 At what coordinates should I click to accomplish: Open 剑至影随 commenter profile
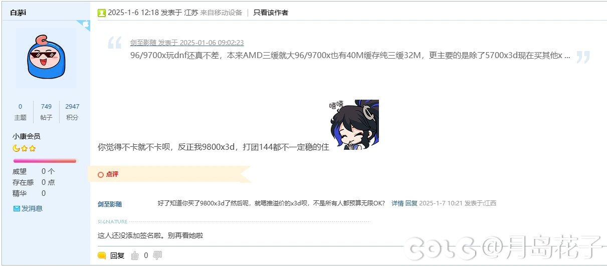110,204
